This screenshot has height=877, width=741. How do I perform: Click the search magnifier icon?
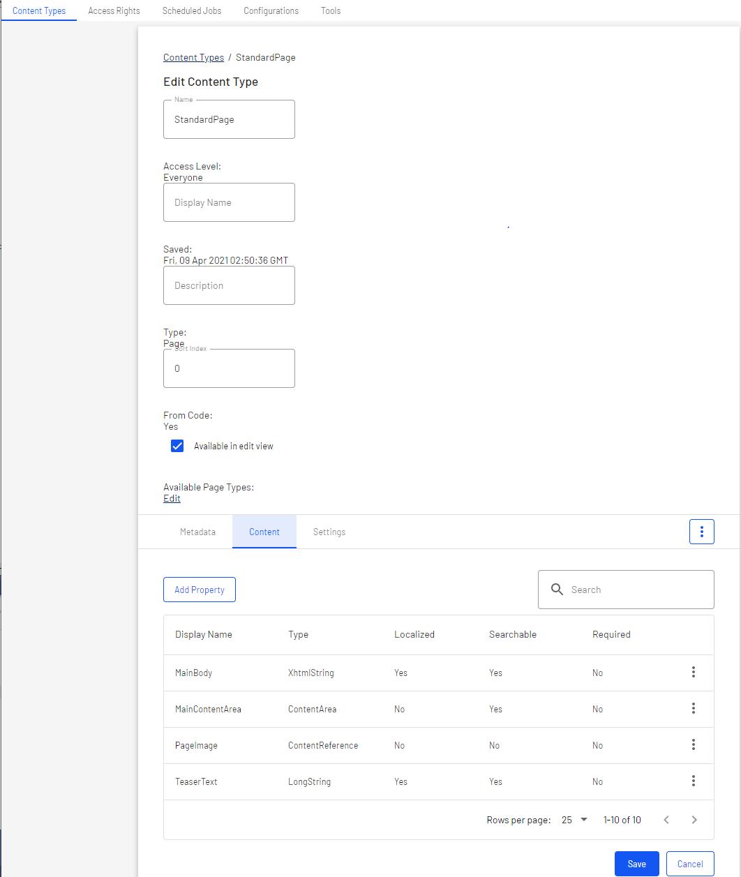[557, 590]
